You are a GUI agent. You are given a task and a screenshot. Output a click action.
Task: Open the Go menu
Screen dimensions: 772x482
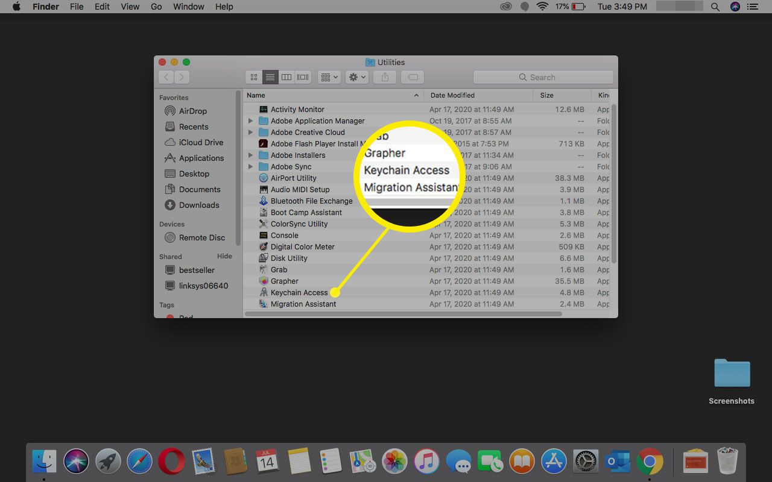(x=156, y=7)
